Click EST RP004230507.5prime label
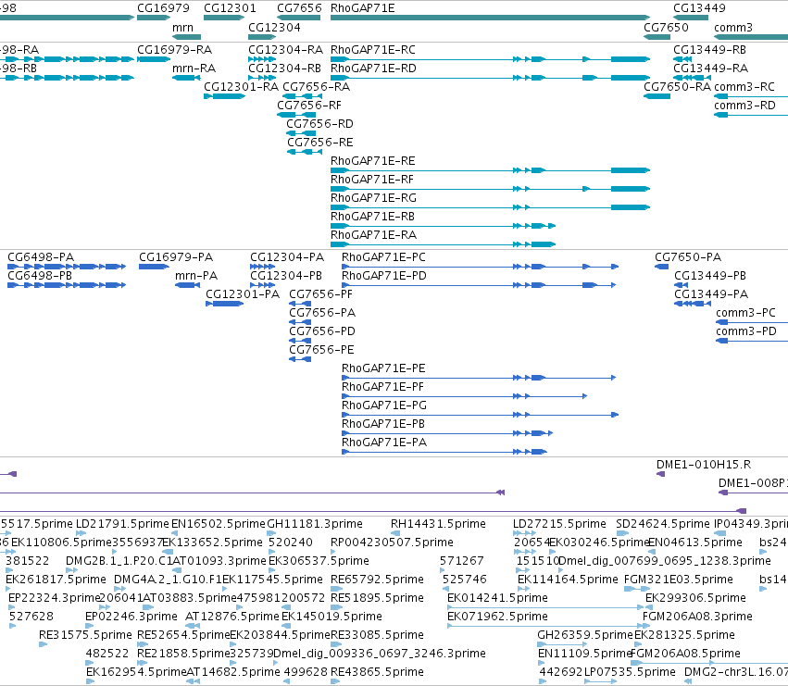Image resolution: width=788 pixels, height=686 pixels. (x=392, y=543)
